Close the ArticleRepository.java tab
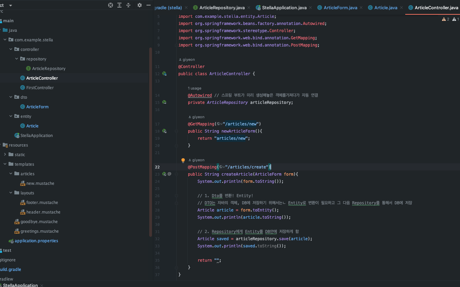 [x=248, y=8]
